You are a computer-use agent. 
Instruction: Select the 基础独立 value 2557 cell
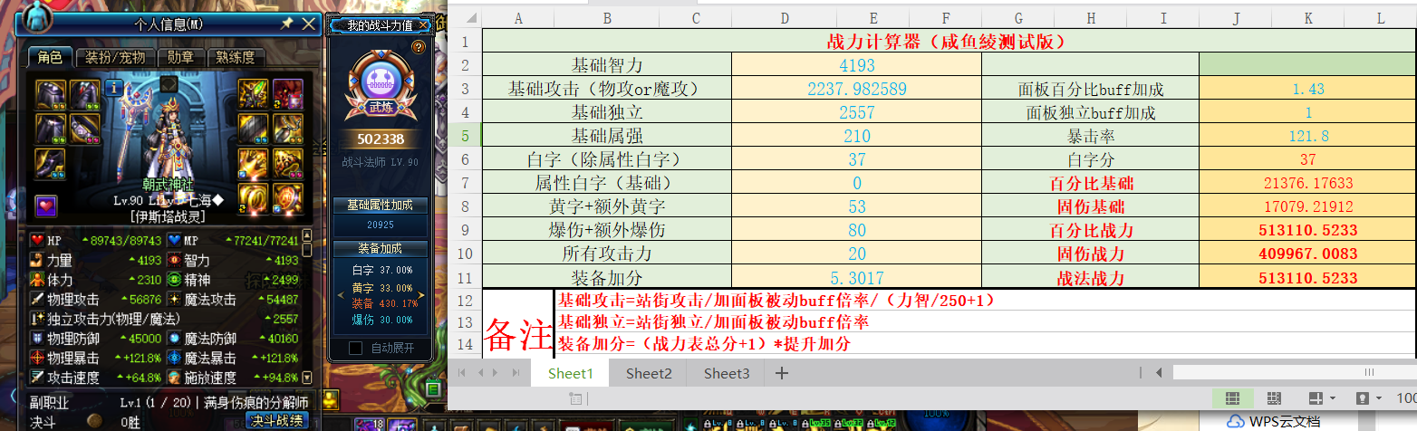[855, 112]
